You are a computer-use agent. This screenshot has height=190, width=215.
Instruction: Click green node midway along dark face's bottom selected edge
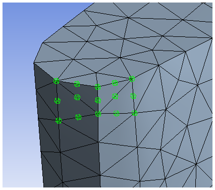[x=78, y=117]
